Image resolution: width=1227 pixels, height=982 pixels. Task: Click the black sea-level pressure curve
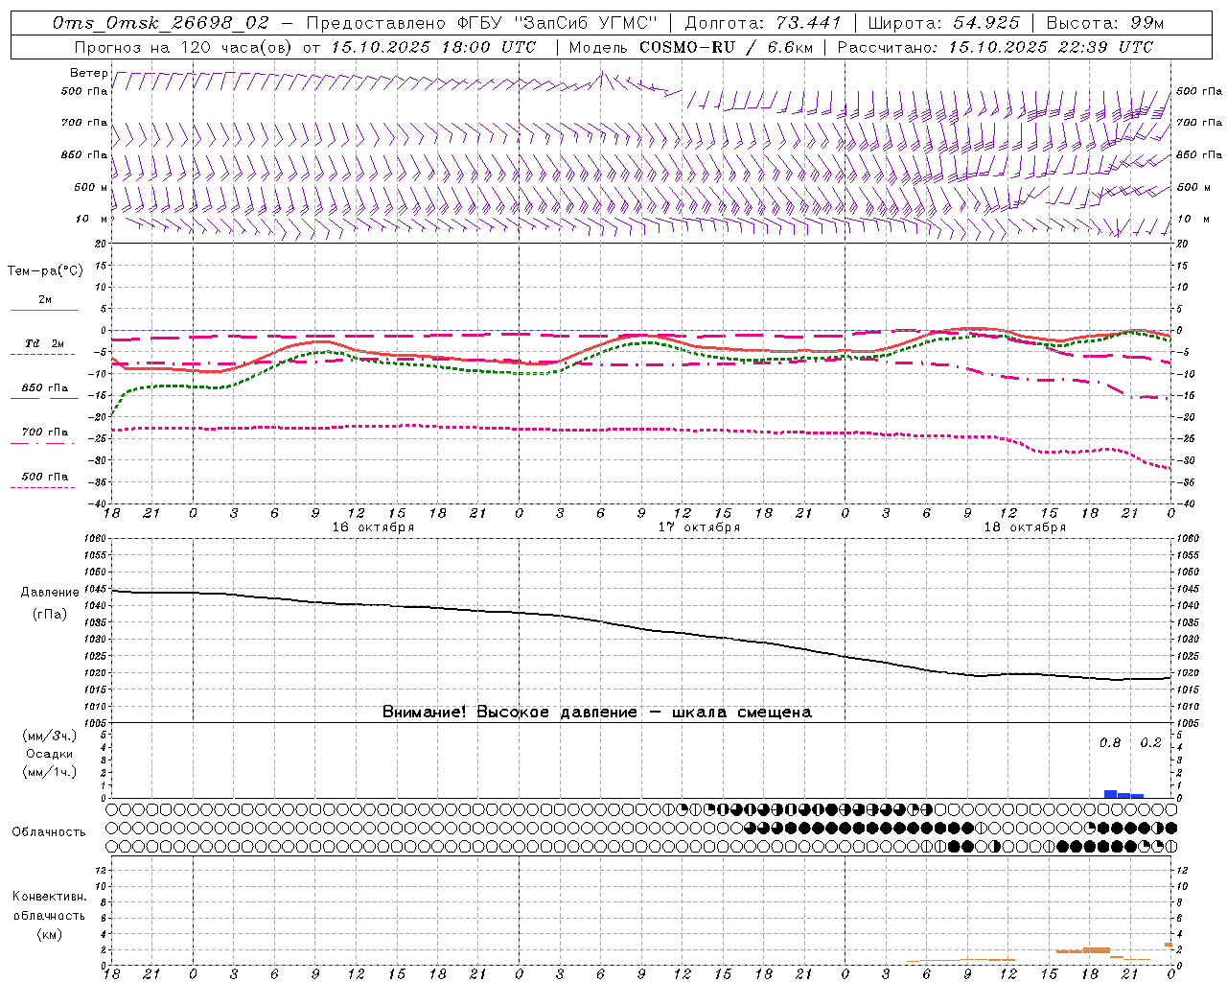[x=641, y=629]
